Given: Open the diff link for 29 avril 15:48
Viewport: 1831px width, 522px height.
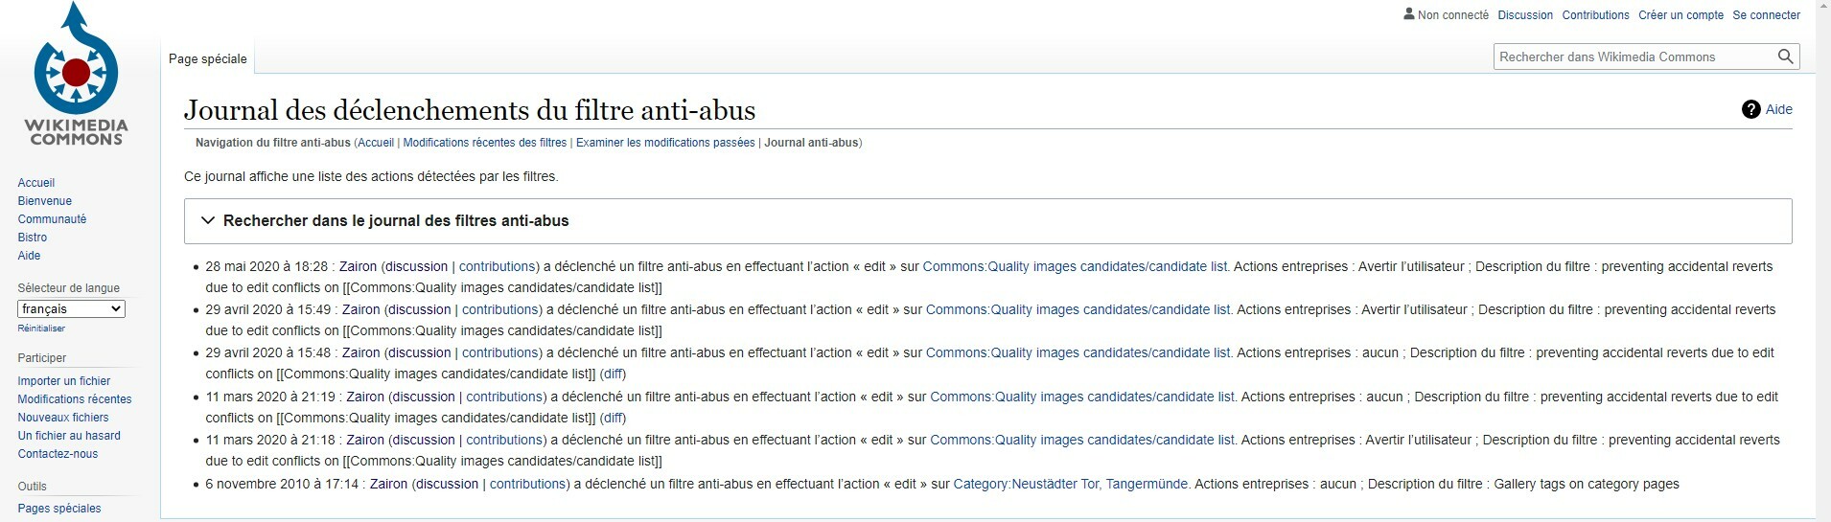Looking at the screenshot, I should 613,374.
